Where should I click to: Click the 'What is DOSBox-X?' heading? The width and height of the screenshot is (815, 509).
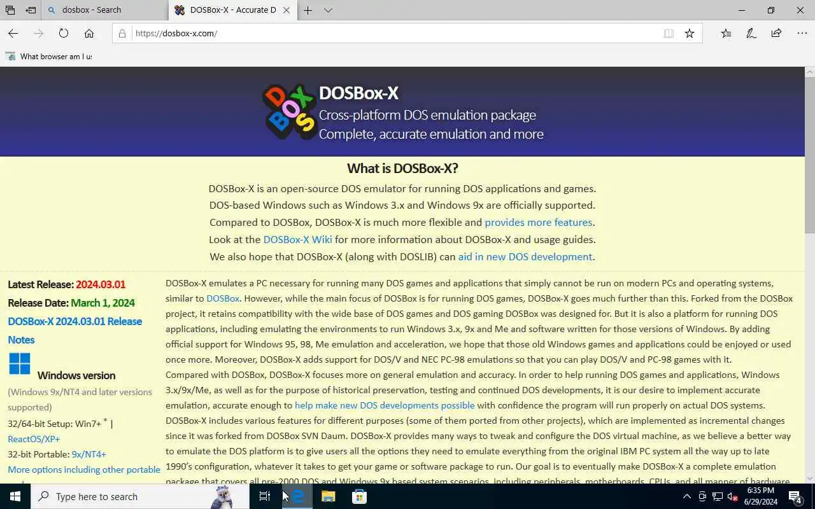tap(402, 169)
